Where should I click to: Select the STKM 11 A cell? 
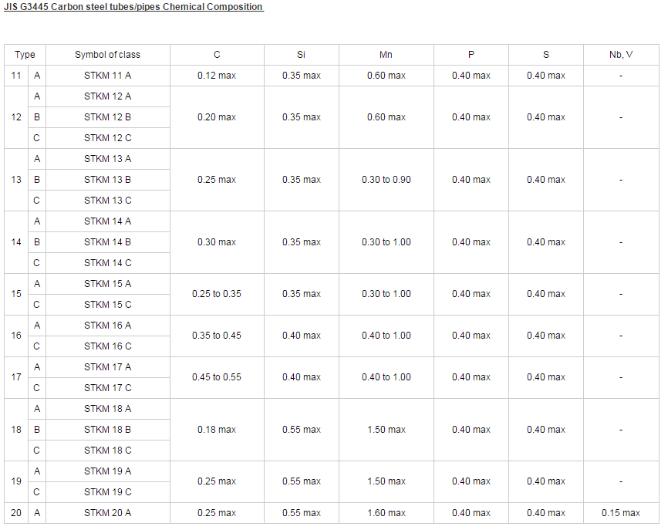coord(107,76)
